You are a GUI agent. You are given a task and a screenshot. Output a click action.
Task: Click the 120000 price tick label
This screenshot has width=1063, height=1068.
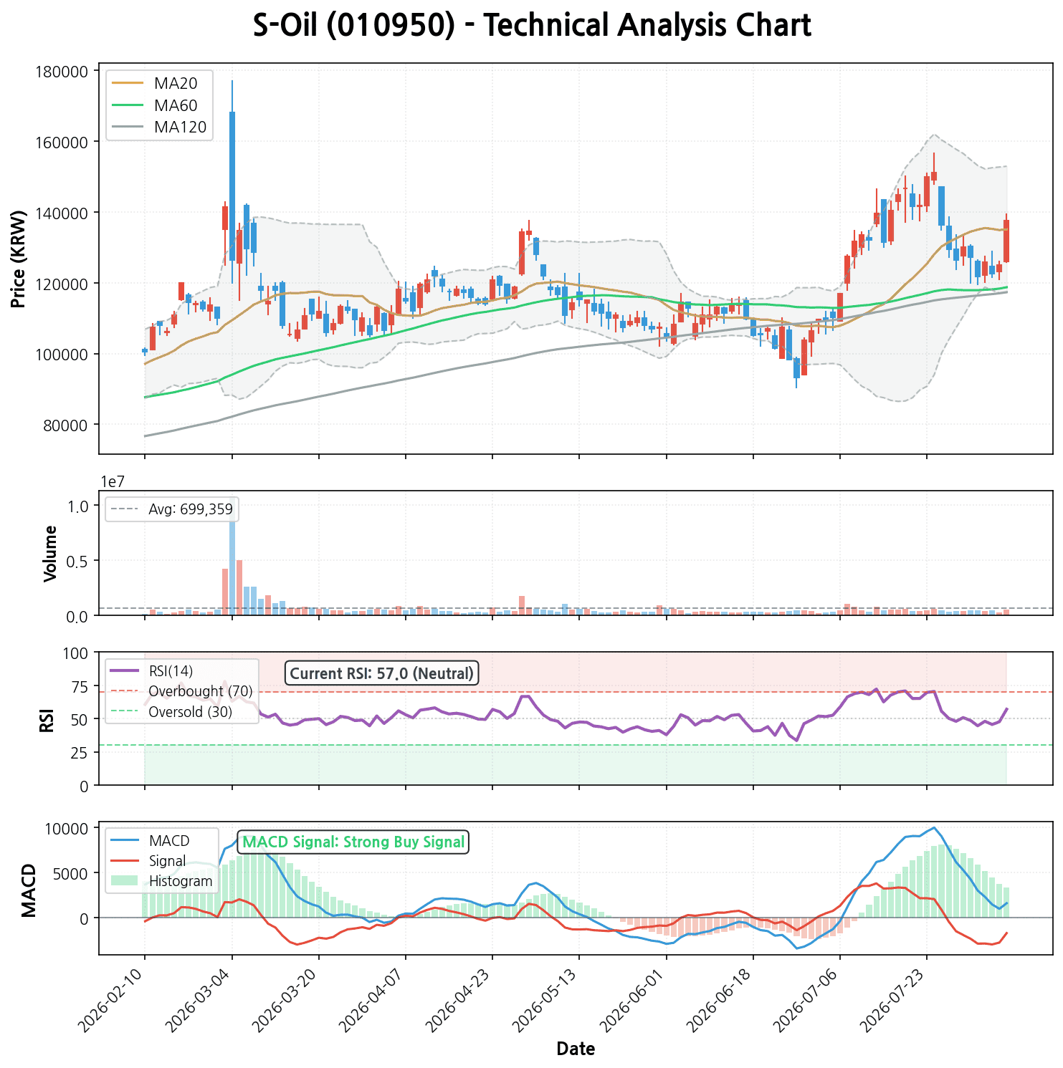(x=61, y=284)
